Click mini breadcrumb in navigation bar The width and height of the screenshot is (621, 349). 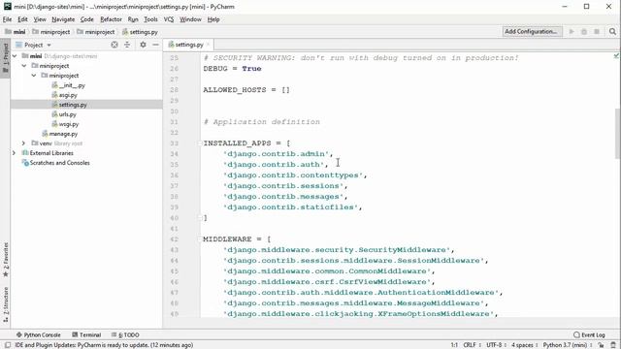point(16,32)
